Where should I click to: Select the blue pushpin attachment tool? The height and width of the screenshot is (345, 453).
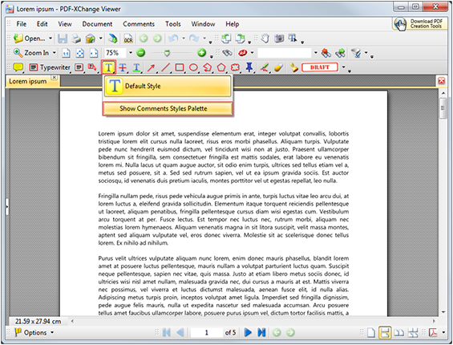click(x=249, y=67)
